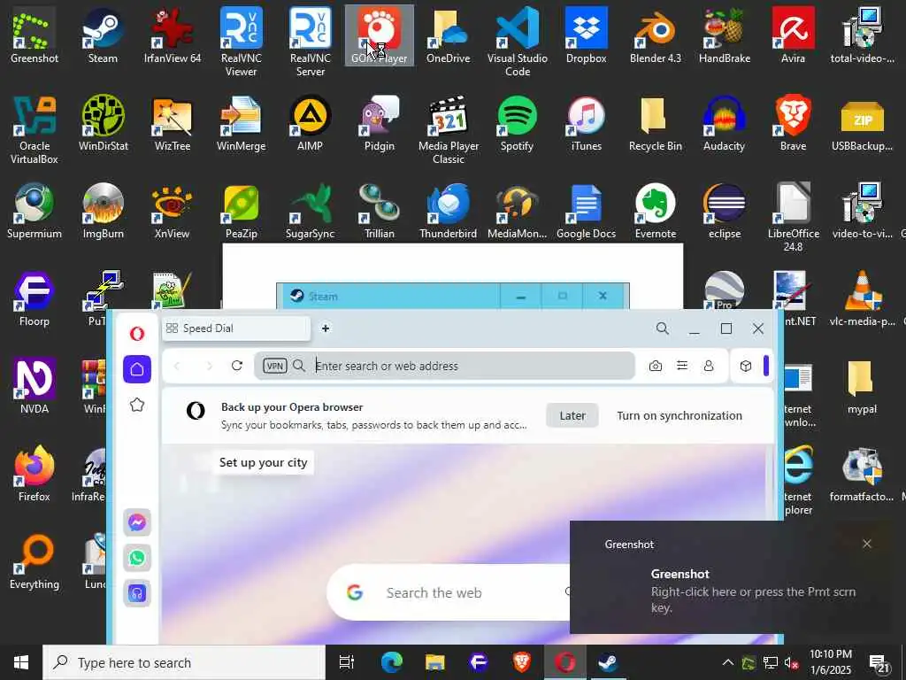Launch Audacity desktop shortcut
The height and width of the screenshot is (680, 906).
point(724,122)
